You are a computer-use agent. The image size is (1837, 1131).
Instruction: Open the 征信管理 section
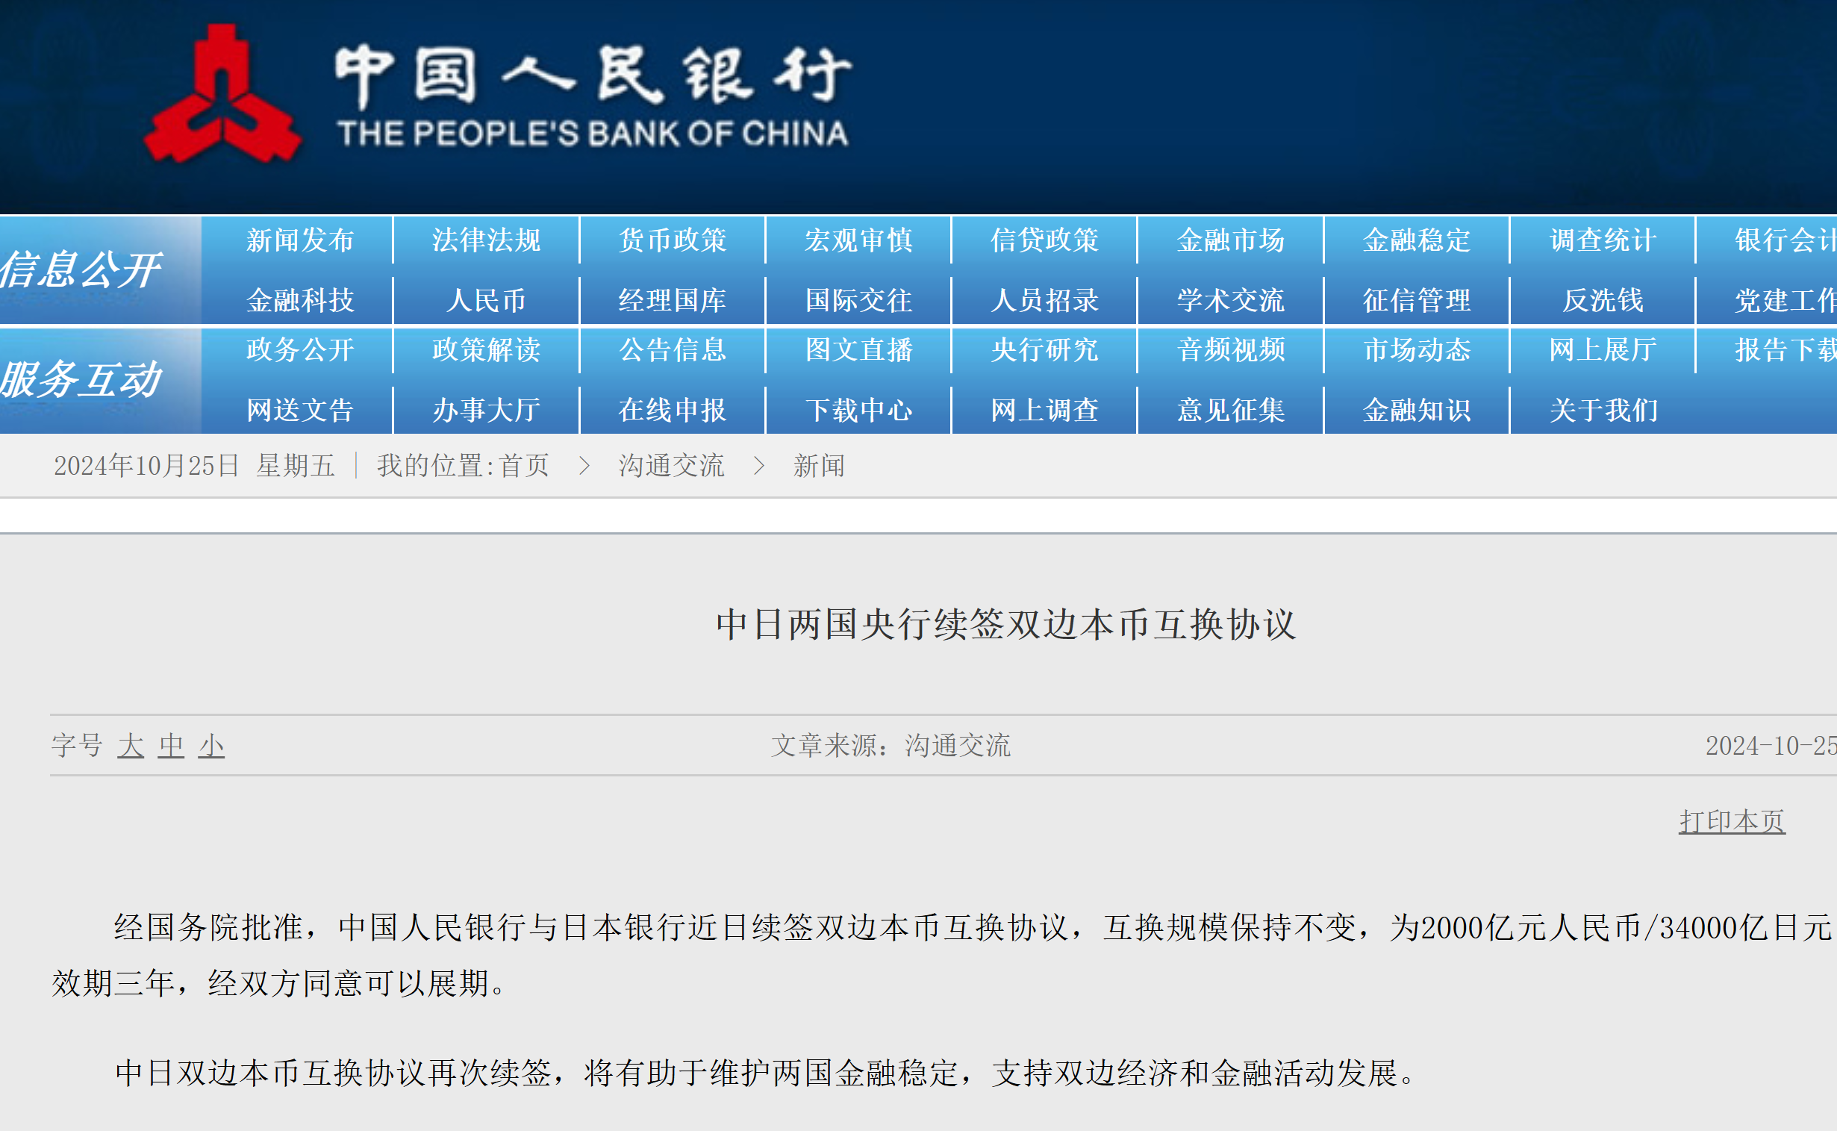click(1417, 301)
